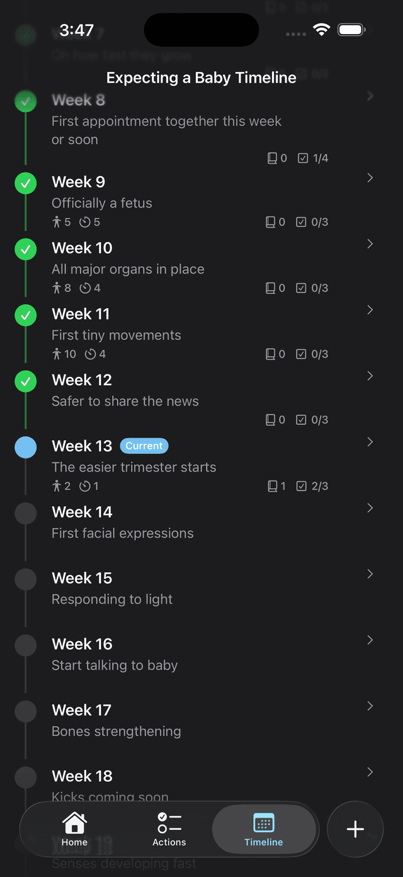Screen dimensions: 403x877
Task: Select the Timeline calendar icon
Action: point(263,823)
